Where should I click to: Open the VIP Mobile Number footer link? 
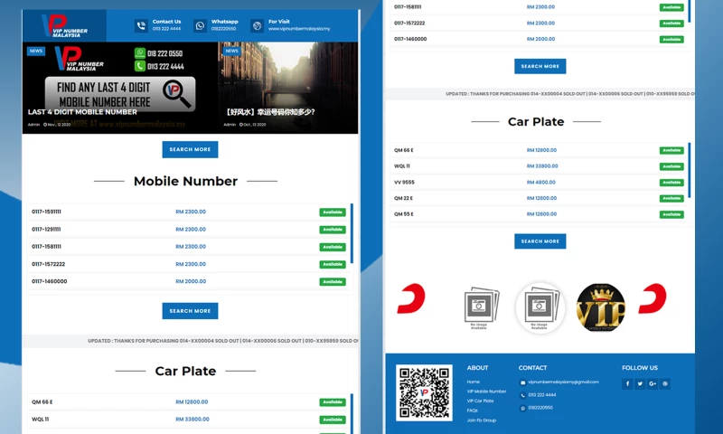[x=486, y=392]
